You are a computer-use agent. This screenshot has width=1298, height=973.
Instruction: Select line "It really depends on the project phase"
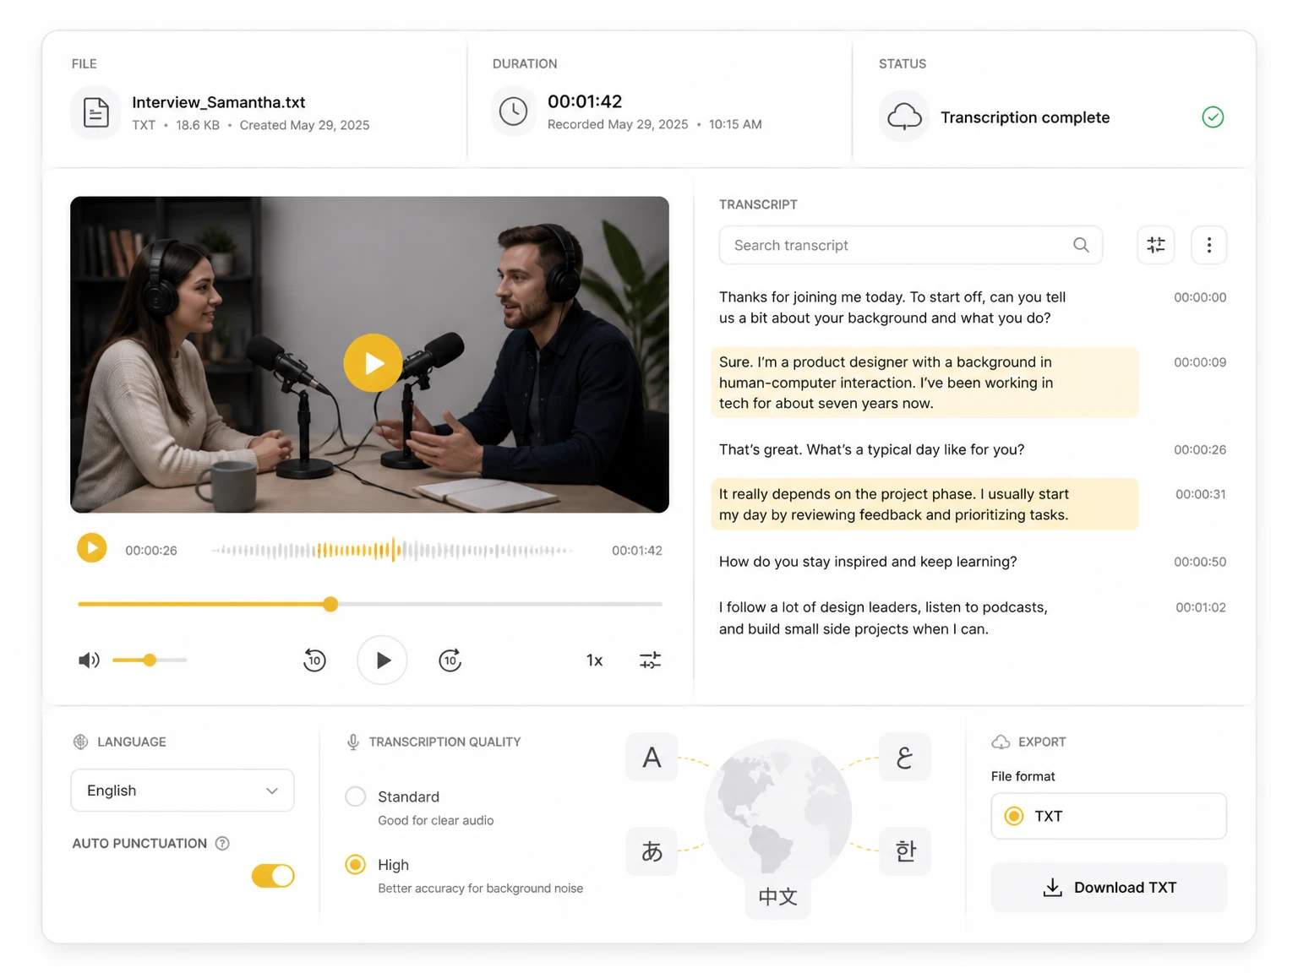click(x=924, y=504)
